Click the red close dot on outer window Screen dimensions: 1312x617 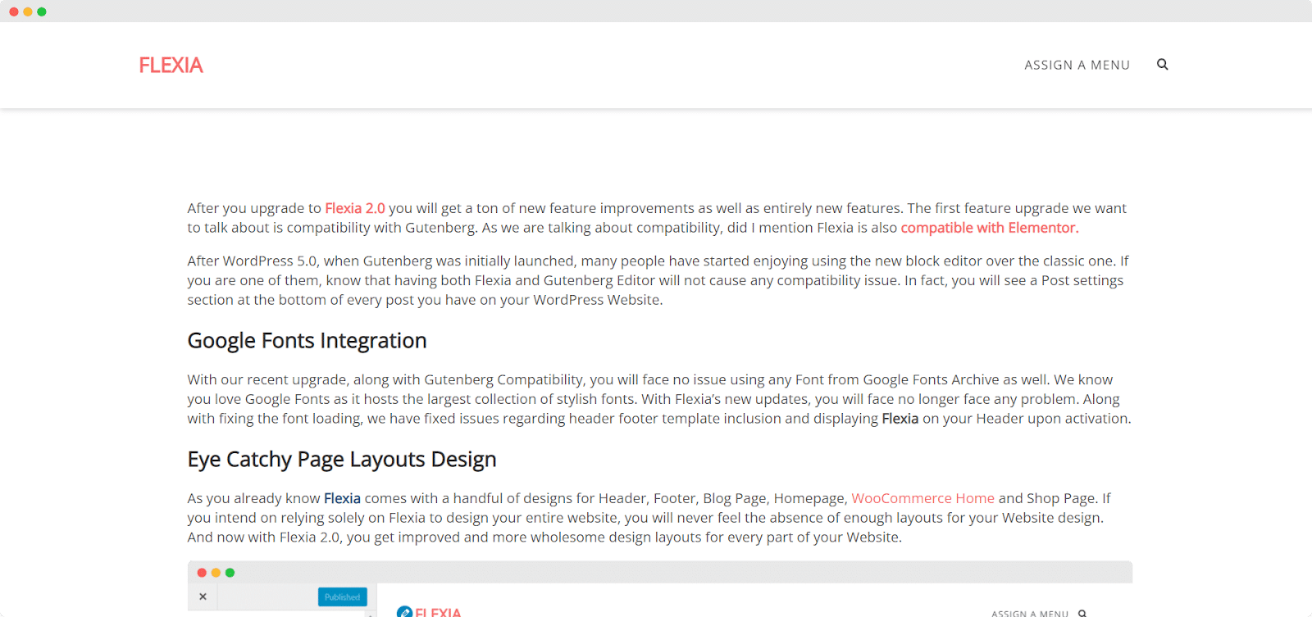point(14,11)
